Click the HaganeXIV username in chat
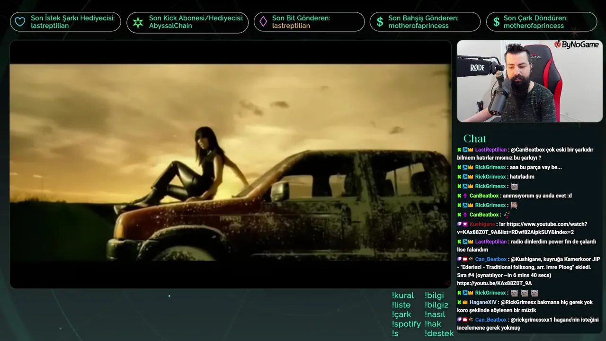 point(483,302)
